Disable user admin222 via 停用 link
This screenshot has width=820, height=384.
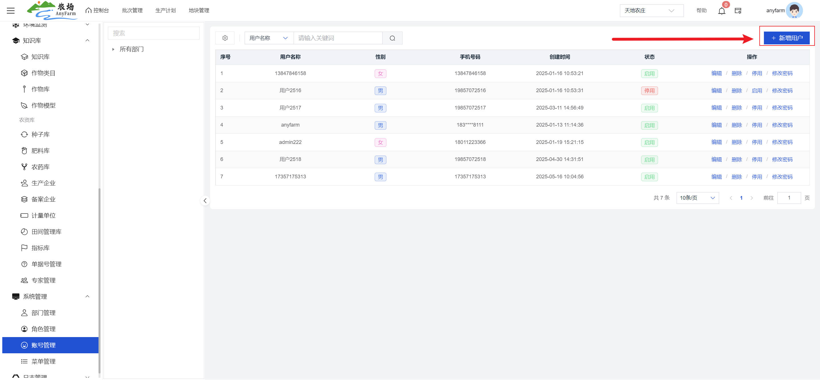pos(757,142)
